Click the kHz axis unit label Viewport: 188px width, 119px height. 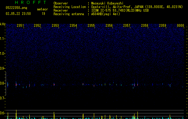3,24
